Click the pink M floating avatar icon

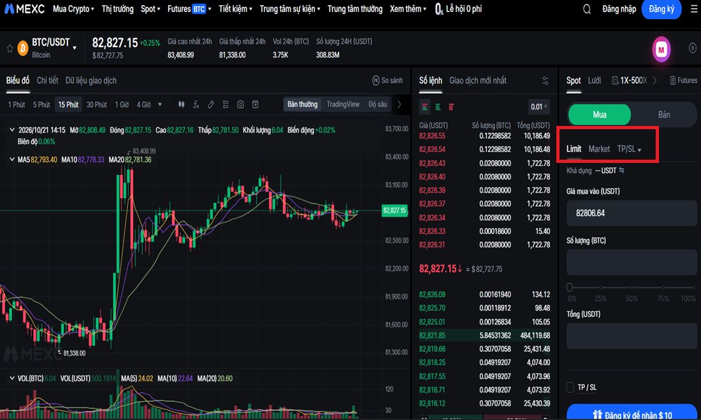(661, 50)
